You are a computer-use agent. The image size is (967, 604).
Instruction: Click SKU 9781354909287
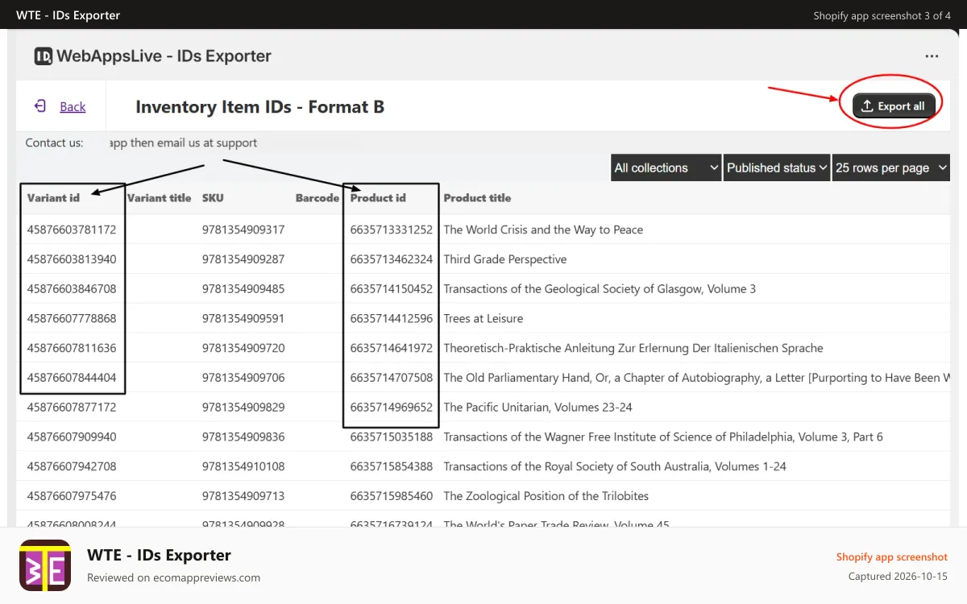pyautogui.click(x=243, y=259)
